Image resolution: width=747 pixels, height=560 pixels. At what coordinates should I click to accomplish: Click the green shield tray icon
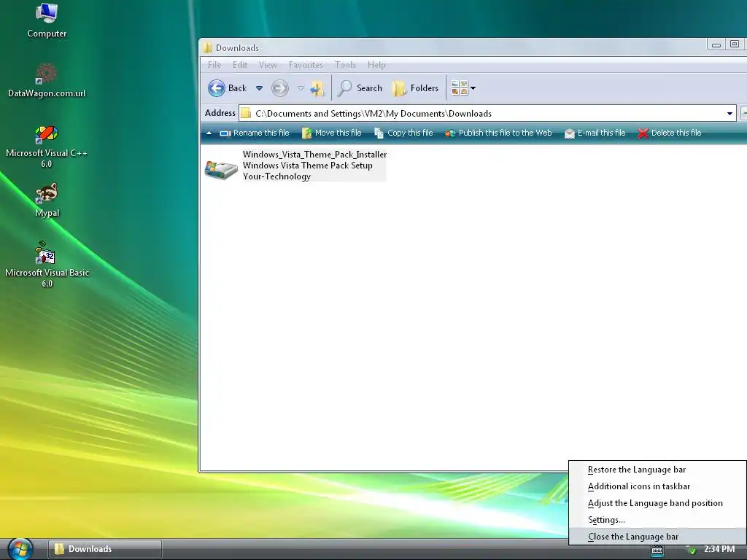tap(692, 550)
